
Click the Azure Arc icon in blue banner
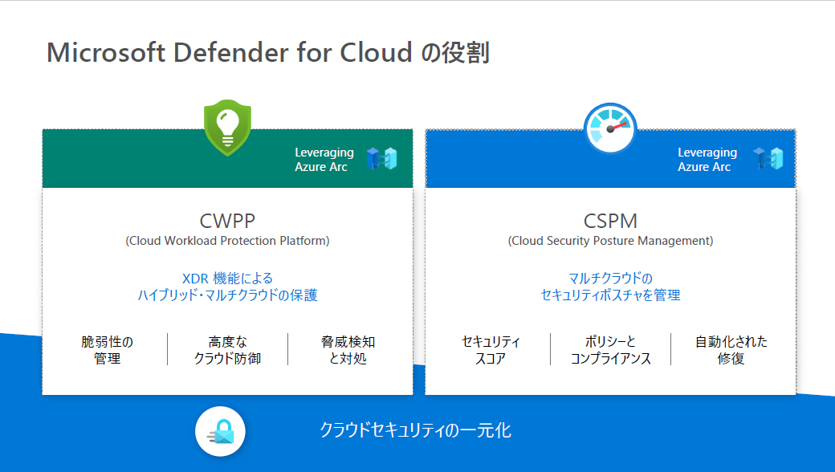768,159
